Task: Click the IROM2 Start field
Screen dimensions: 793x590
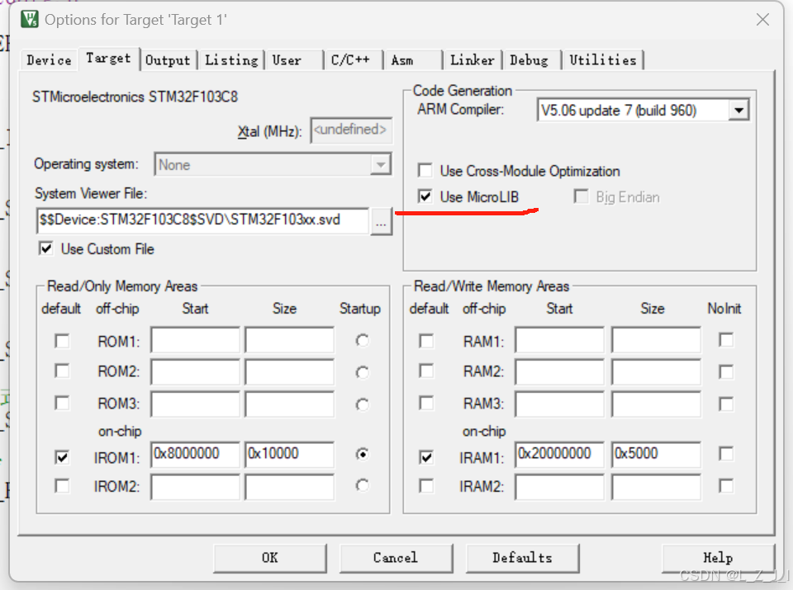Action: click(x=195, y=487)
